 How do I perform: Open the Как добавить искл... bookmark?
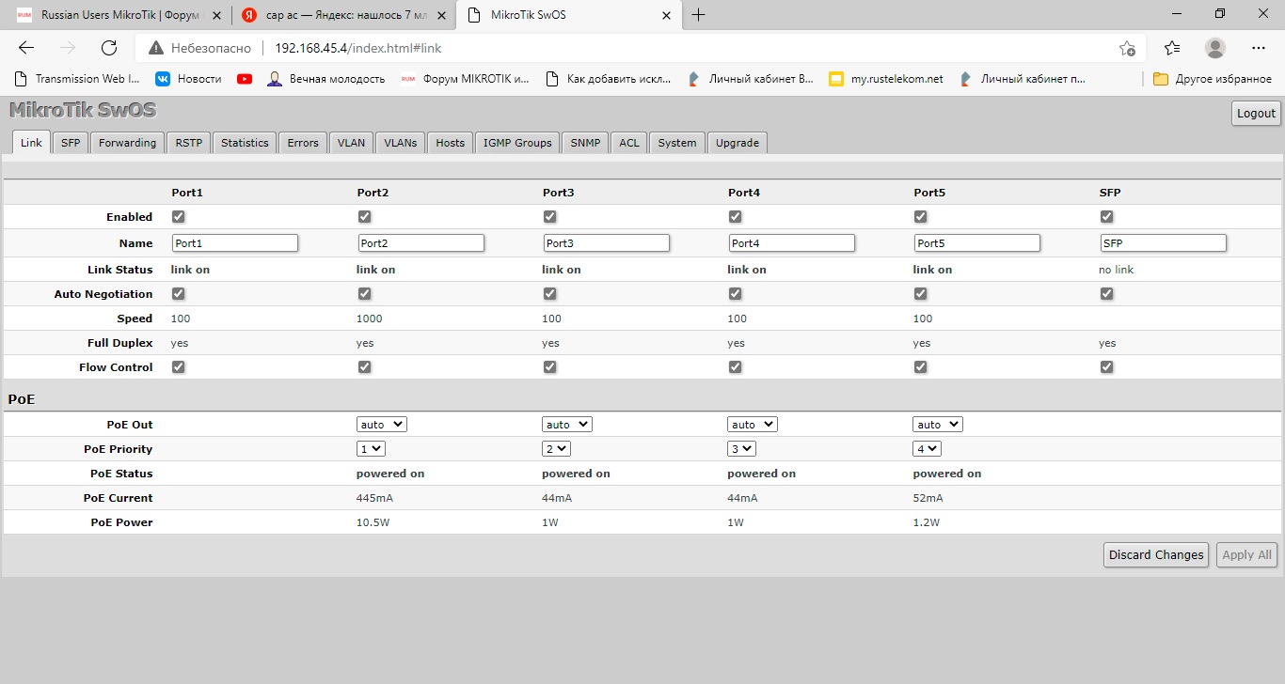609,79
